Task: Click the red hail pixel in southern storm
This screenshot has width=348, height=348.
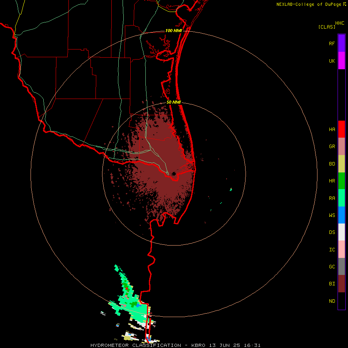Action: [127, 288]
